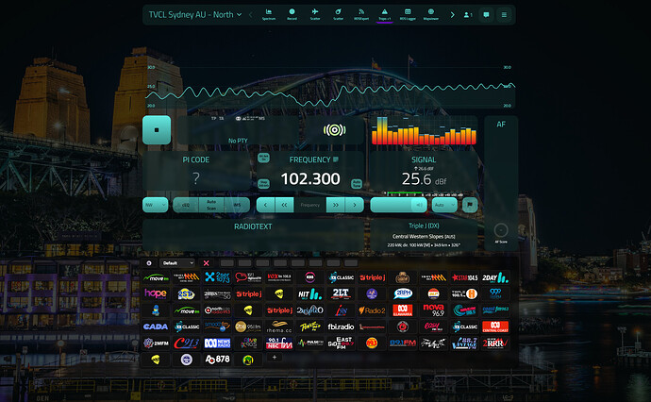This screenshot has height=402, width=651.
Task: Tune to the 2RRR station logo
Action: click(x=495, y=343)
